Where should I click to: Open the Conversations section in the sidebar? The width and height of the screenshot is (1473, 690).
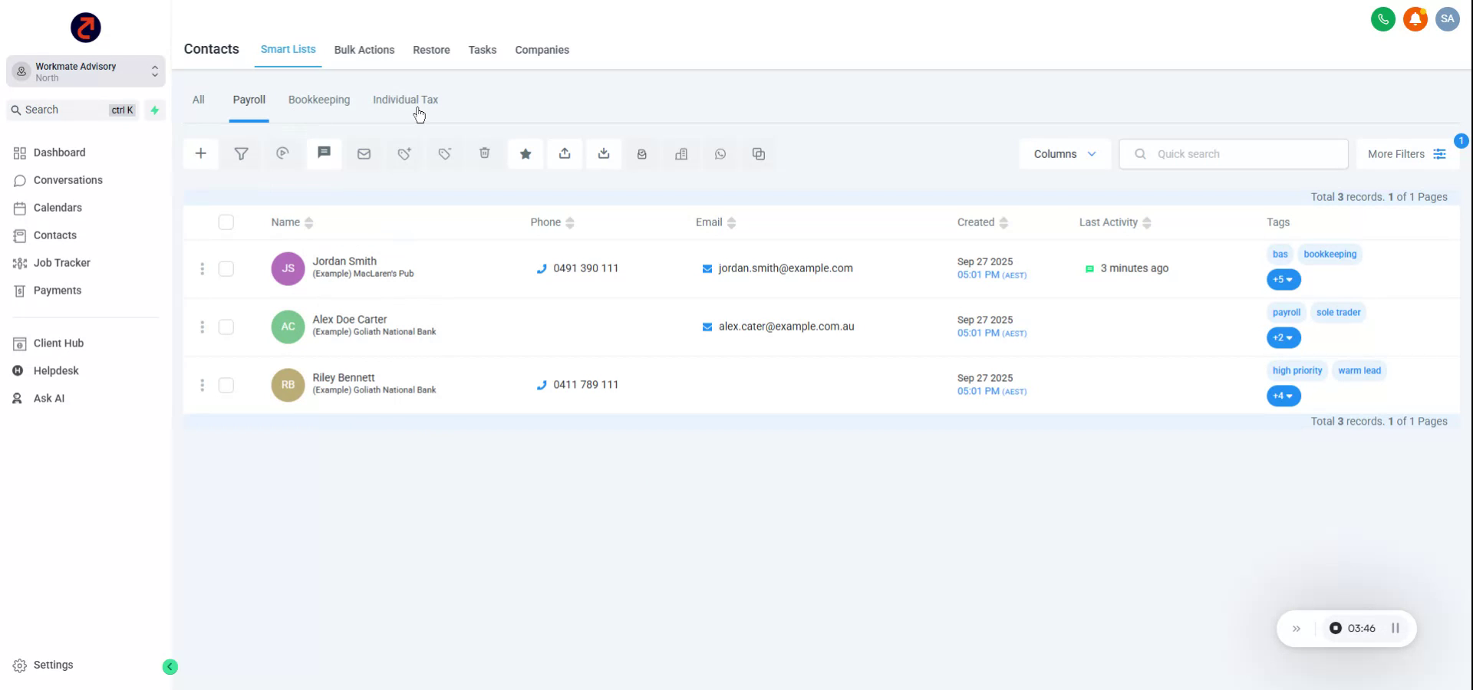68,180
